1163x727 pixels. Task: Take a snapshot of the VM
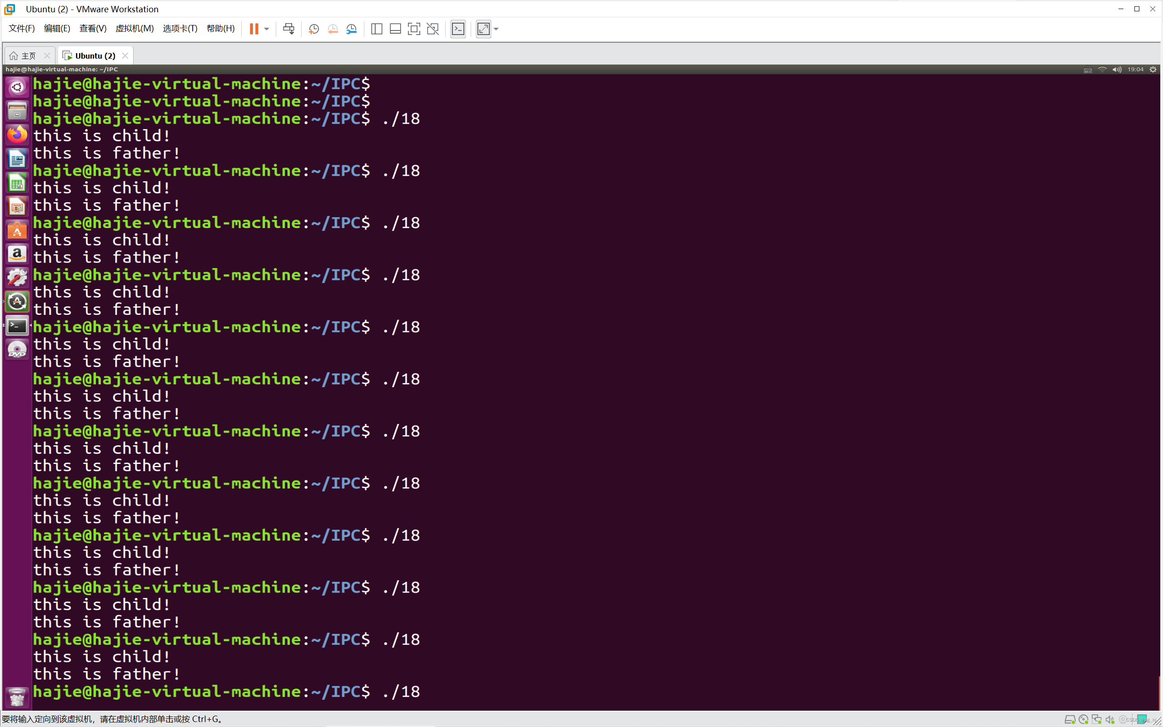(x=314, y=29)
